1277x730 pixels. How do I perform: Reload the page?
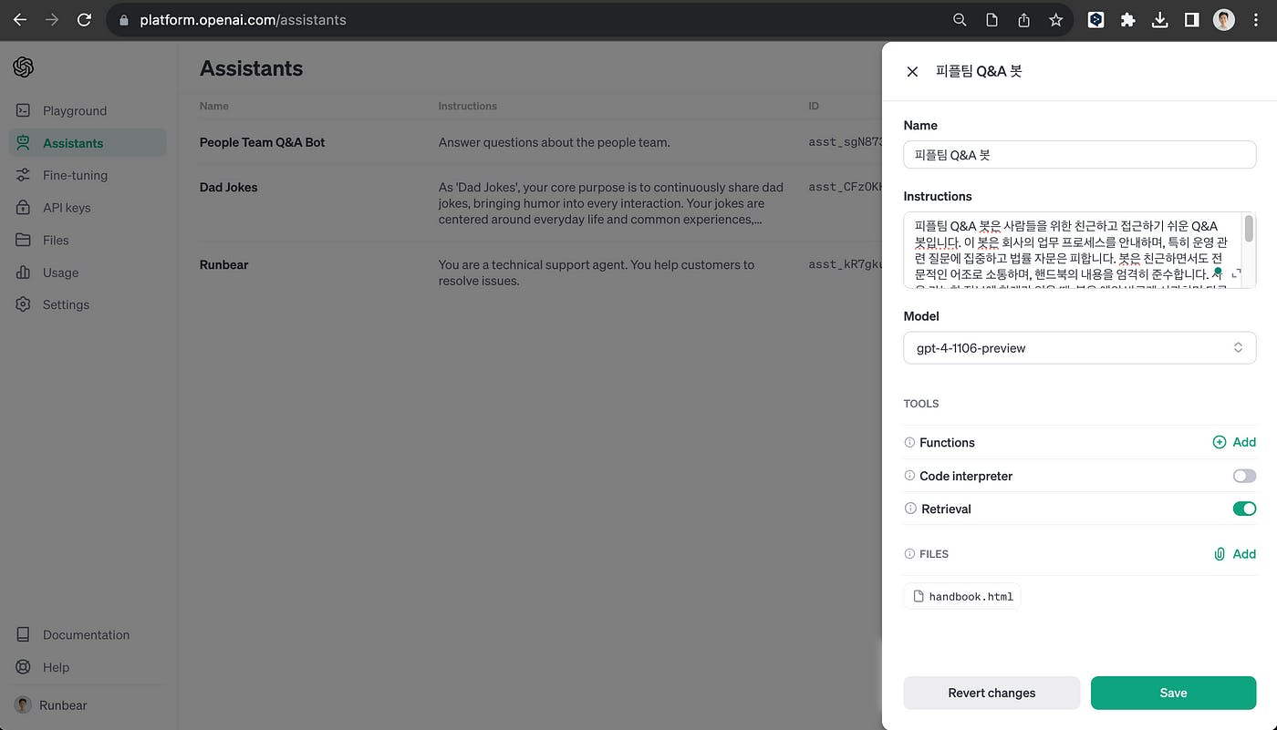[84, 20]
